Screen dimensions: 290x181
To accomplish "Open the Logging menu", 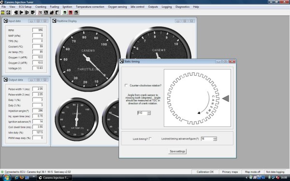I will click(x=167, y=7).
